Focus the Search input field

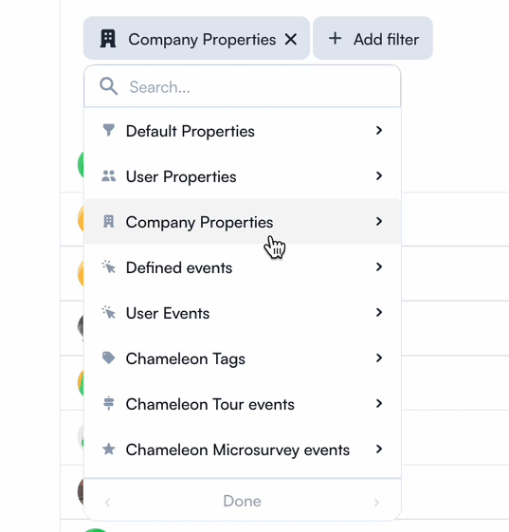[243, 86]
